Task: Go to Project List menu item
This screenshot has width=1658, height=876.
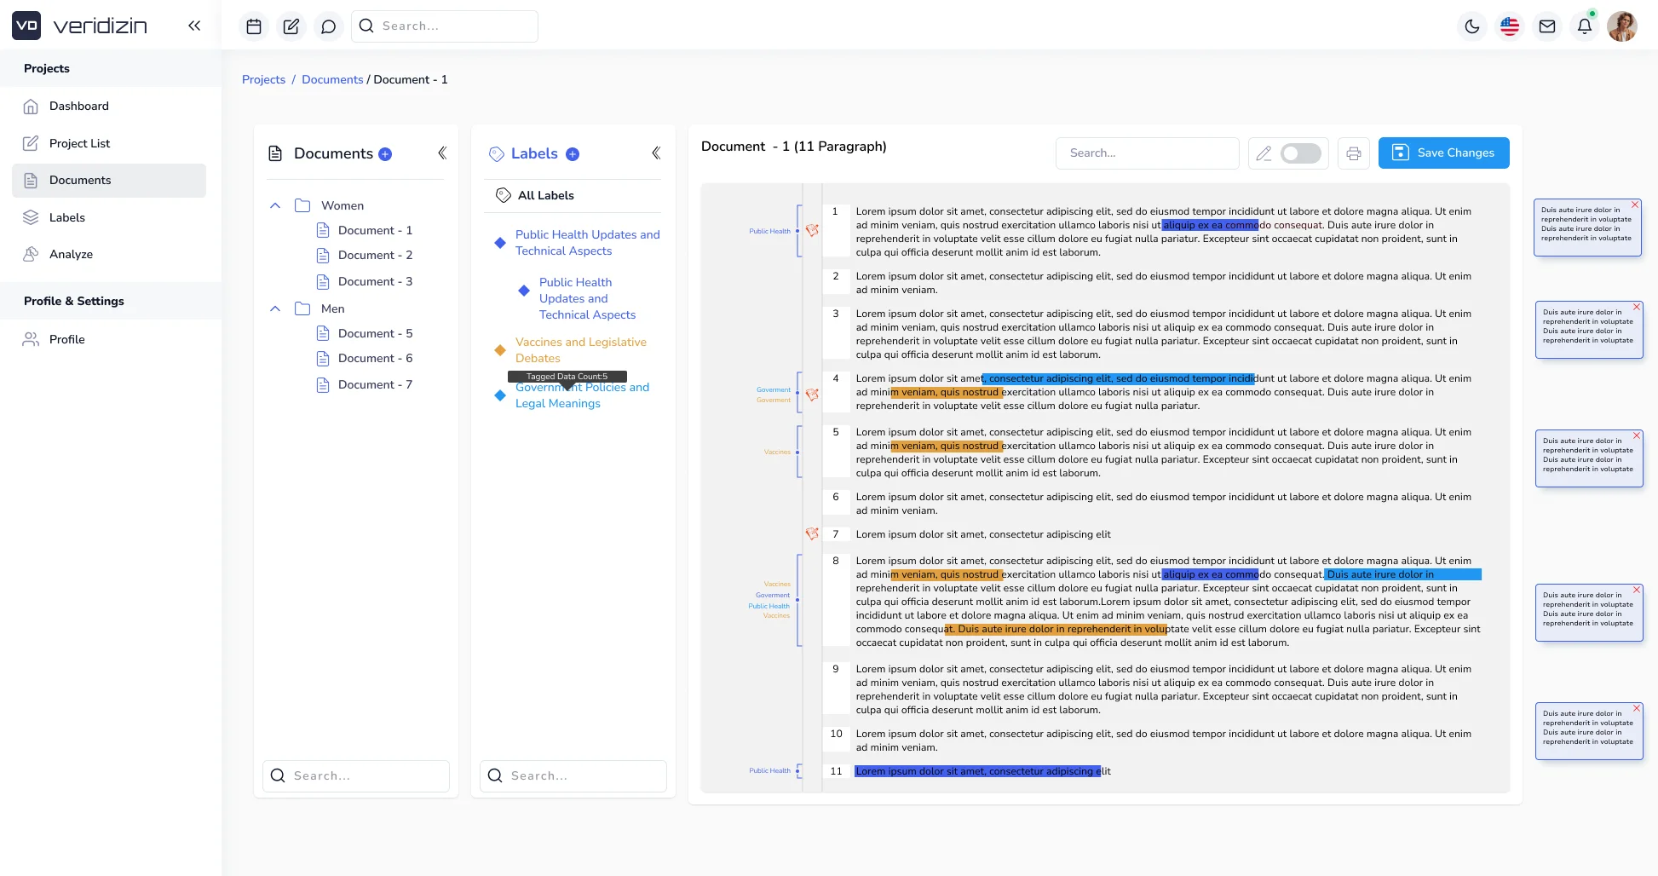Action: [79, 143]
